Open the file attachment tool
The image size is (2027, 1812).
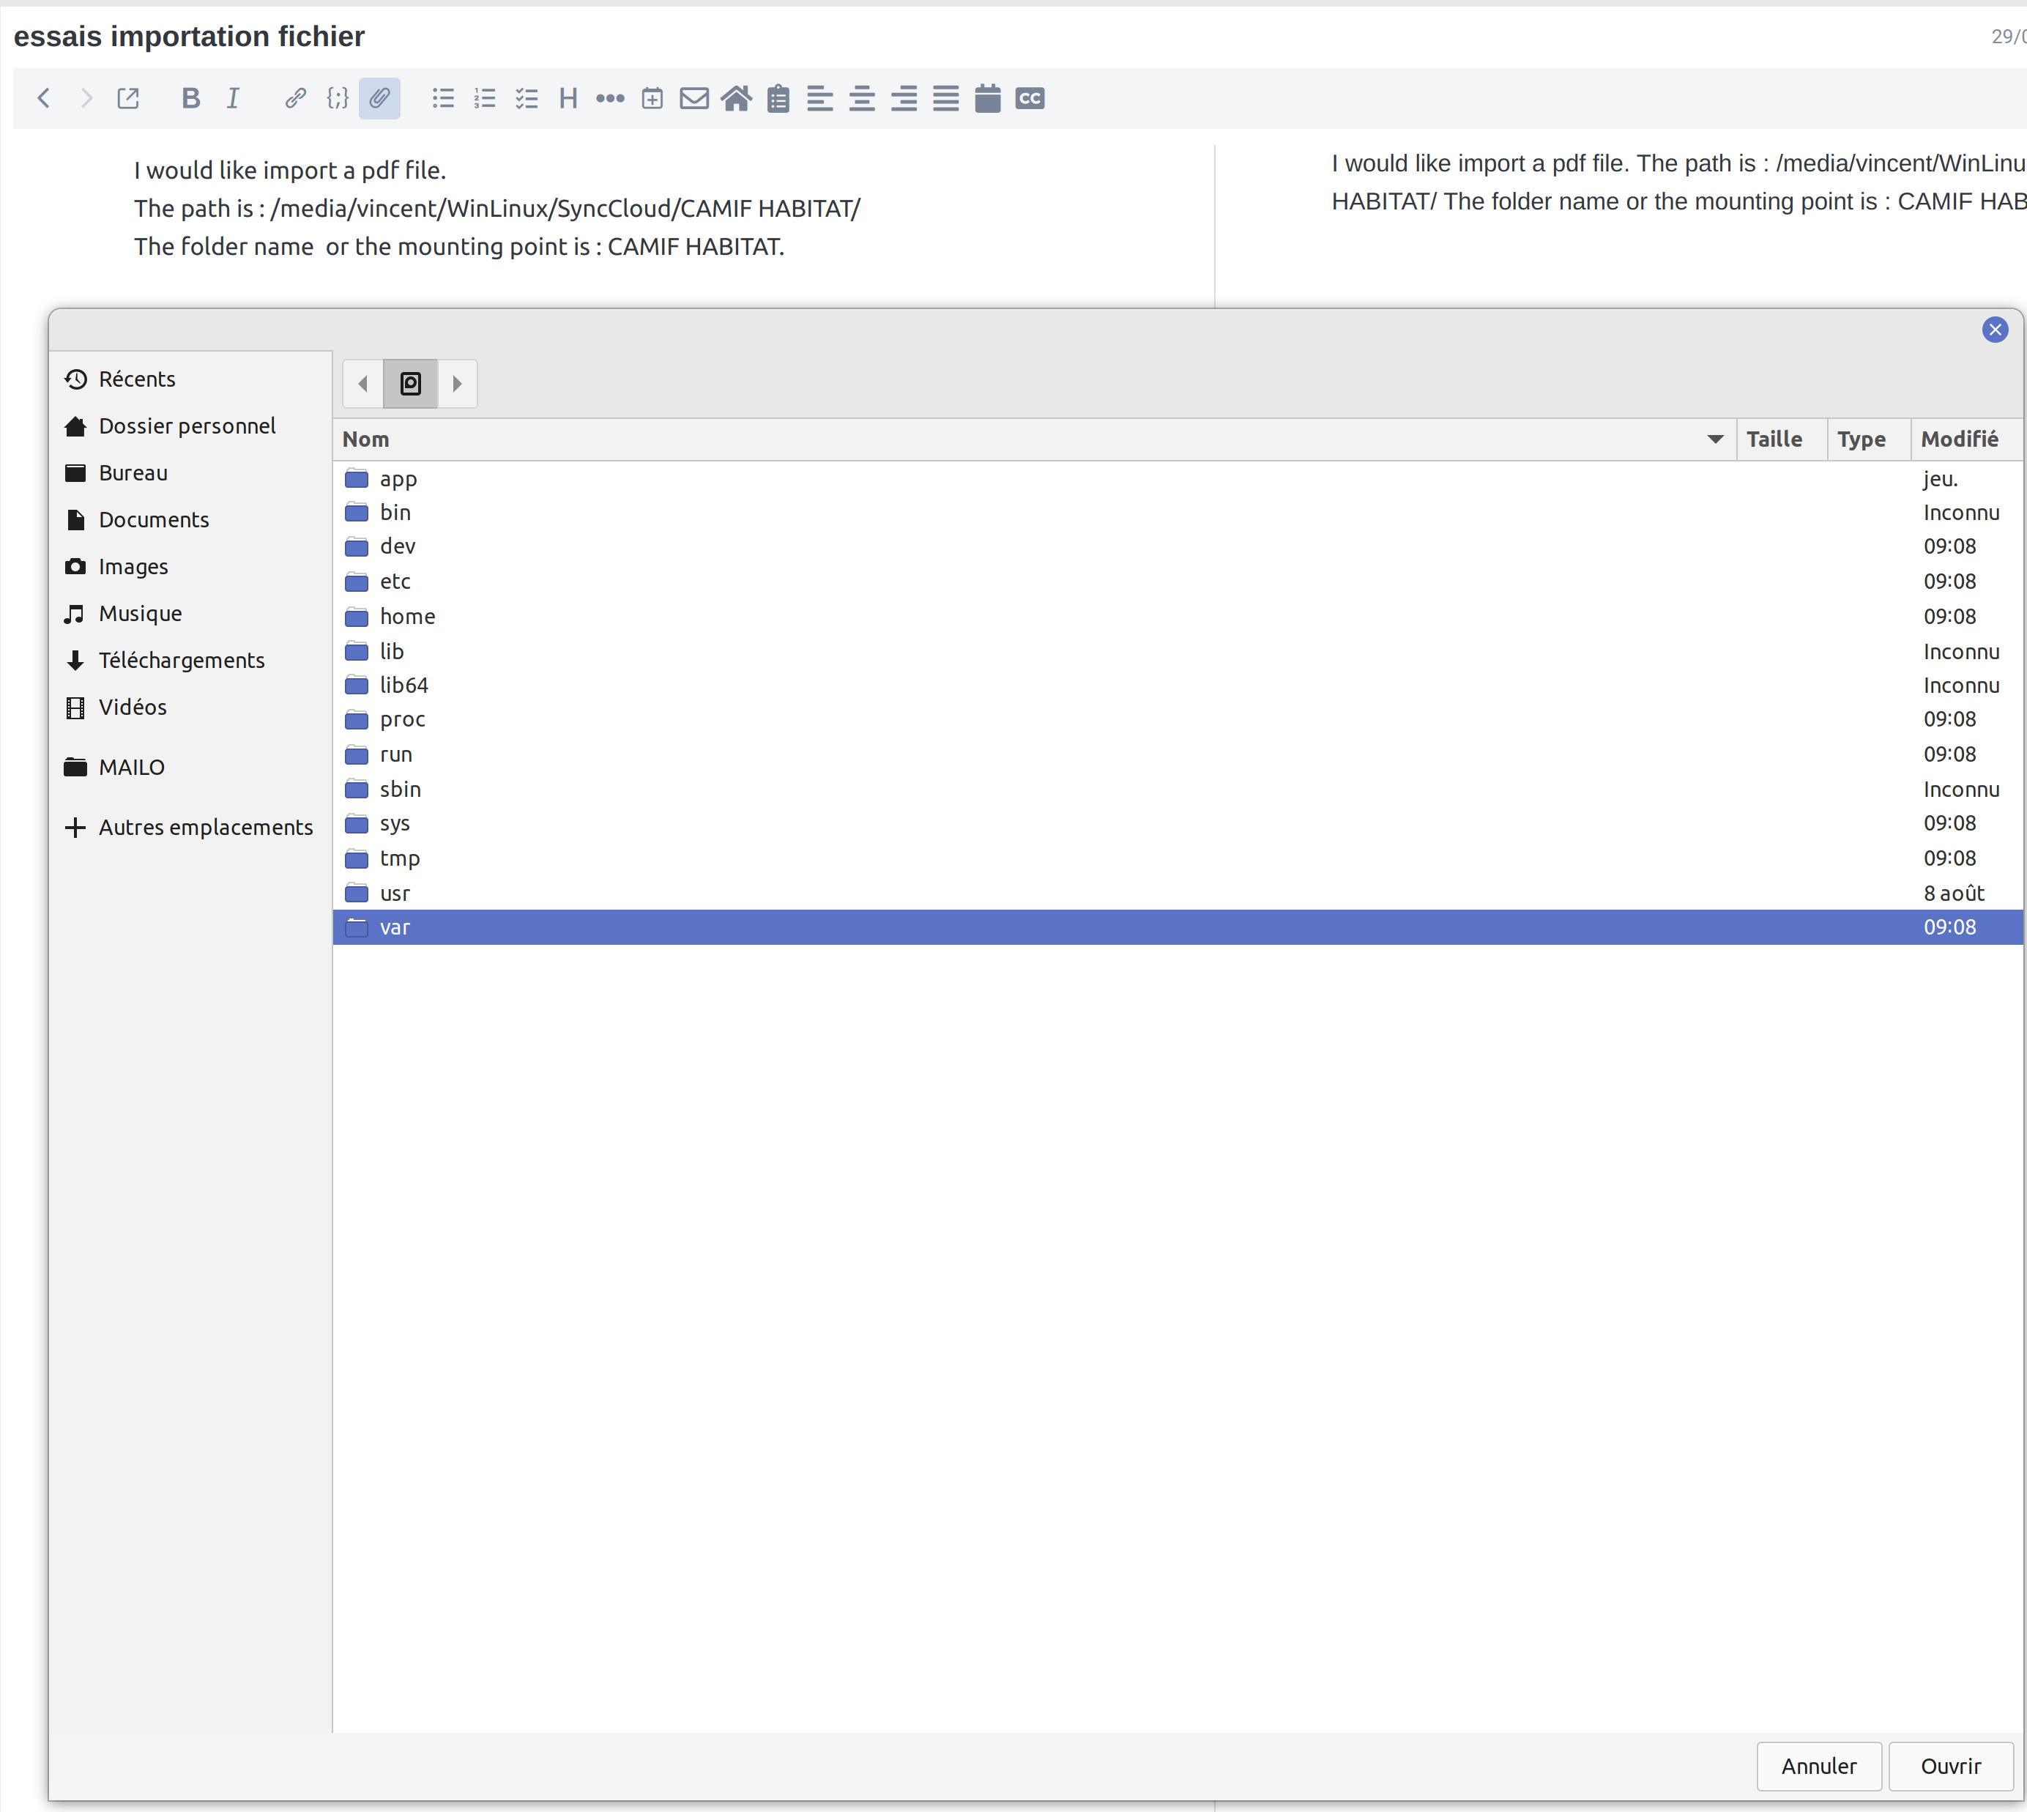click(x=379, y=97)
